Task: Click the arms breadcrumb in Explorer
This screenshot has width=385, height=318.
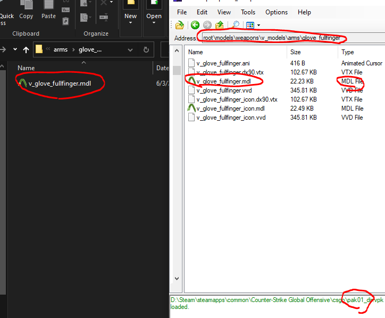Action: 61,49
